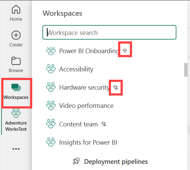Open the Power BI Onboarding workspace
The height and width of the screenshot is (170, 190).
[89, 51]
